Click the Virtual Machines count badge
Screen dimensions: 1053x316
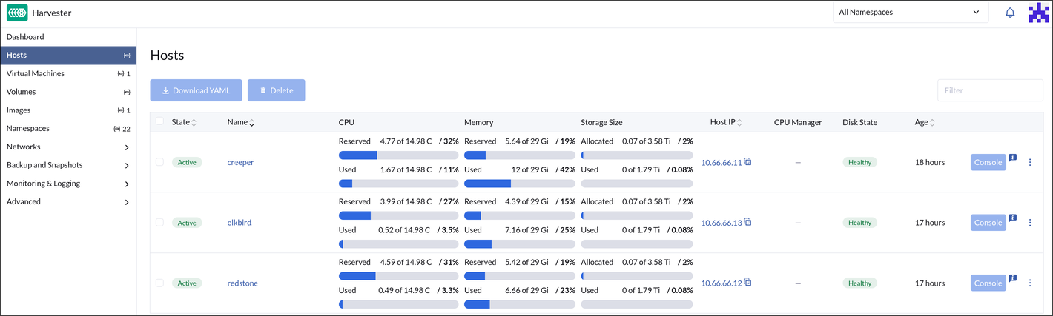123,74
